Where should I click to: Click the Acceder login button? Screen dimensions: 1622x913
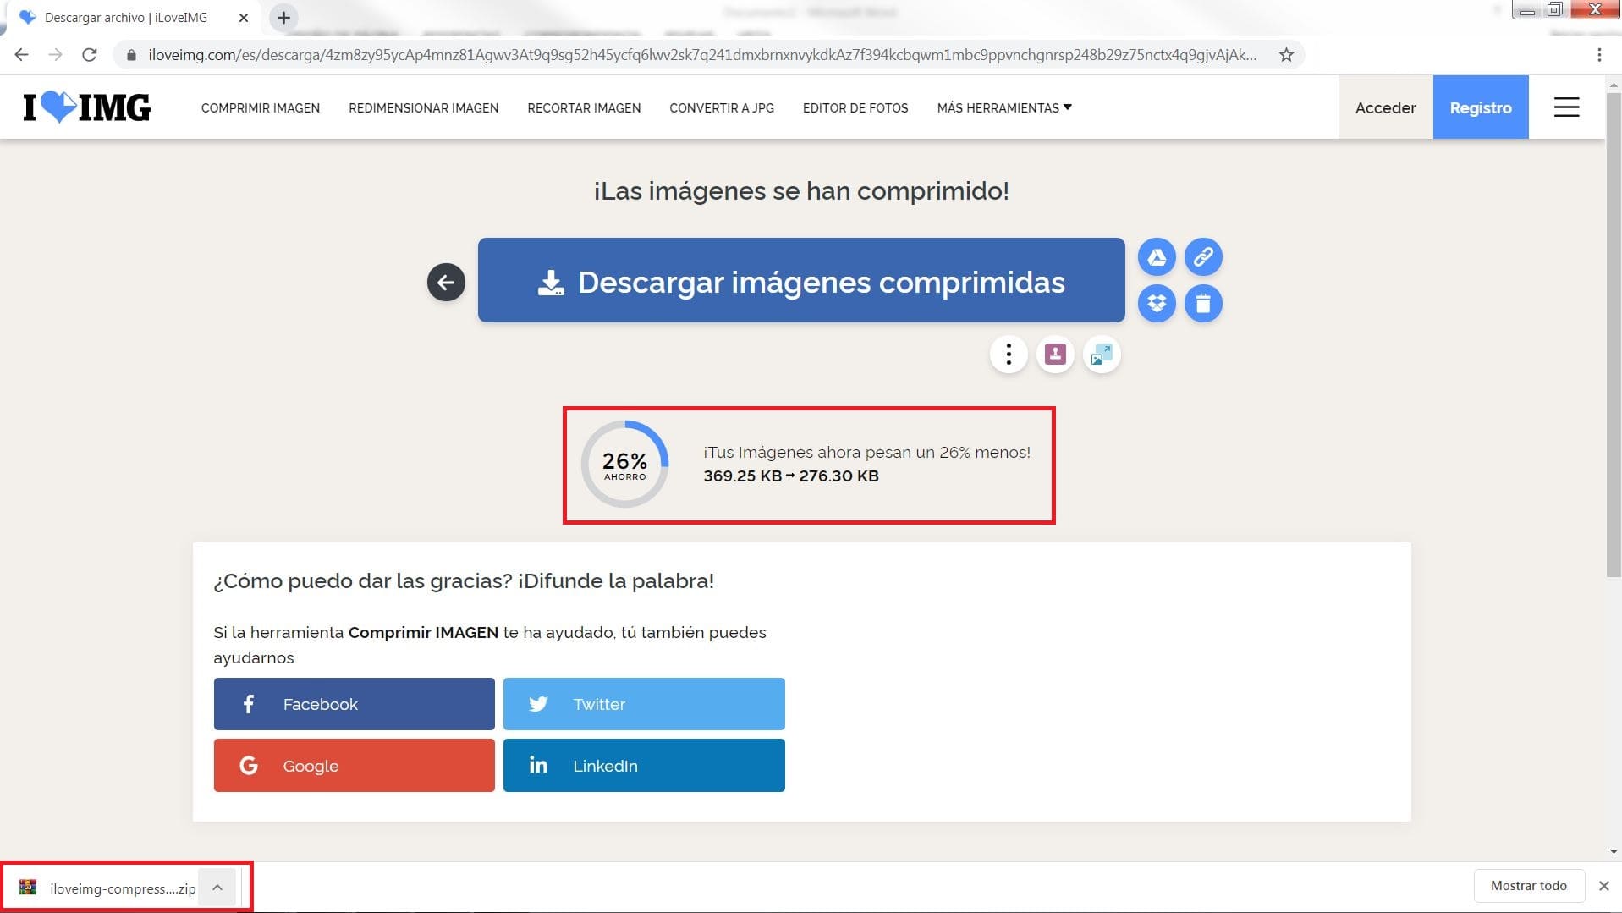(1385, 107)
